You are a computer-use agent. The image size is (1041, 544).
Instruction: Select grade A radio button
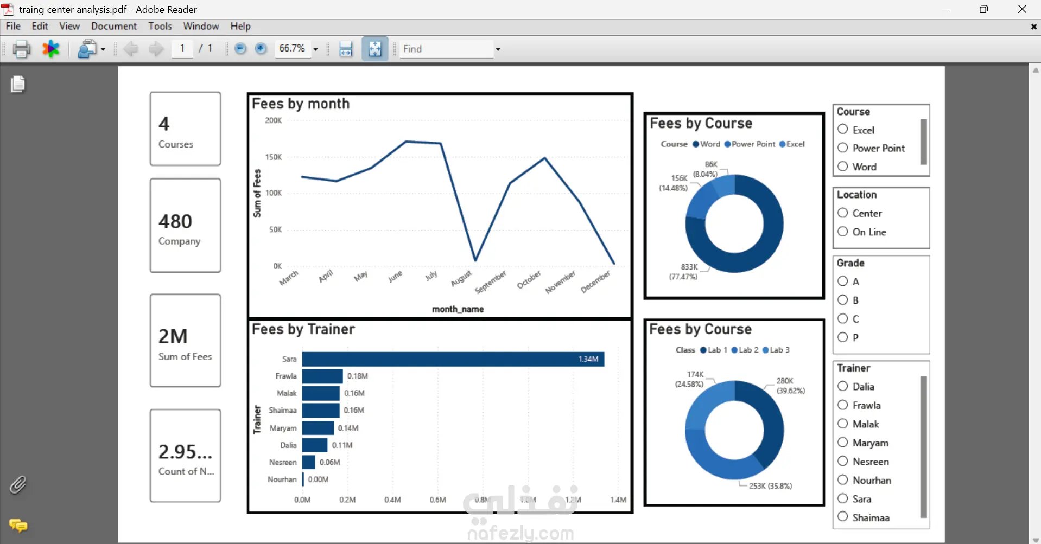point(843,281)
